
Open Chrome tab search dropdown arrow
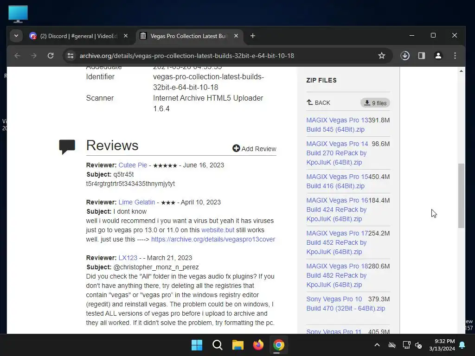click(16, 36)
